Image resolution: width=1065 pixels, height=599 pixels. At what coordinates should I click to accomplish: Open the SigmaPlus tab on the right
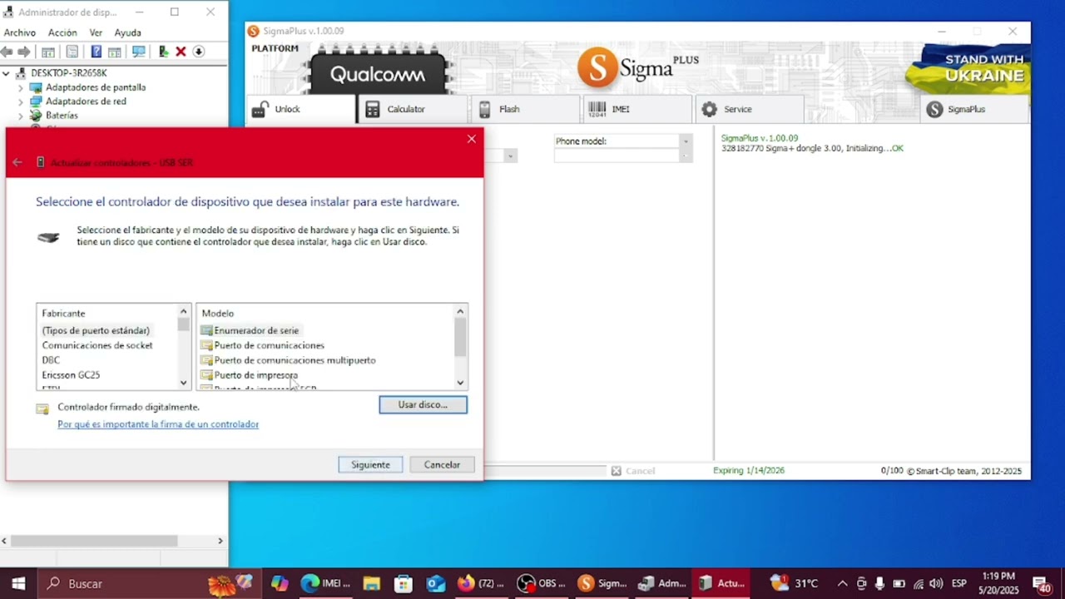(975, 109)
